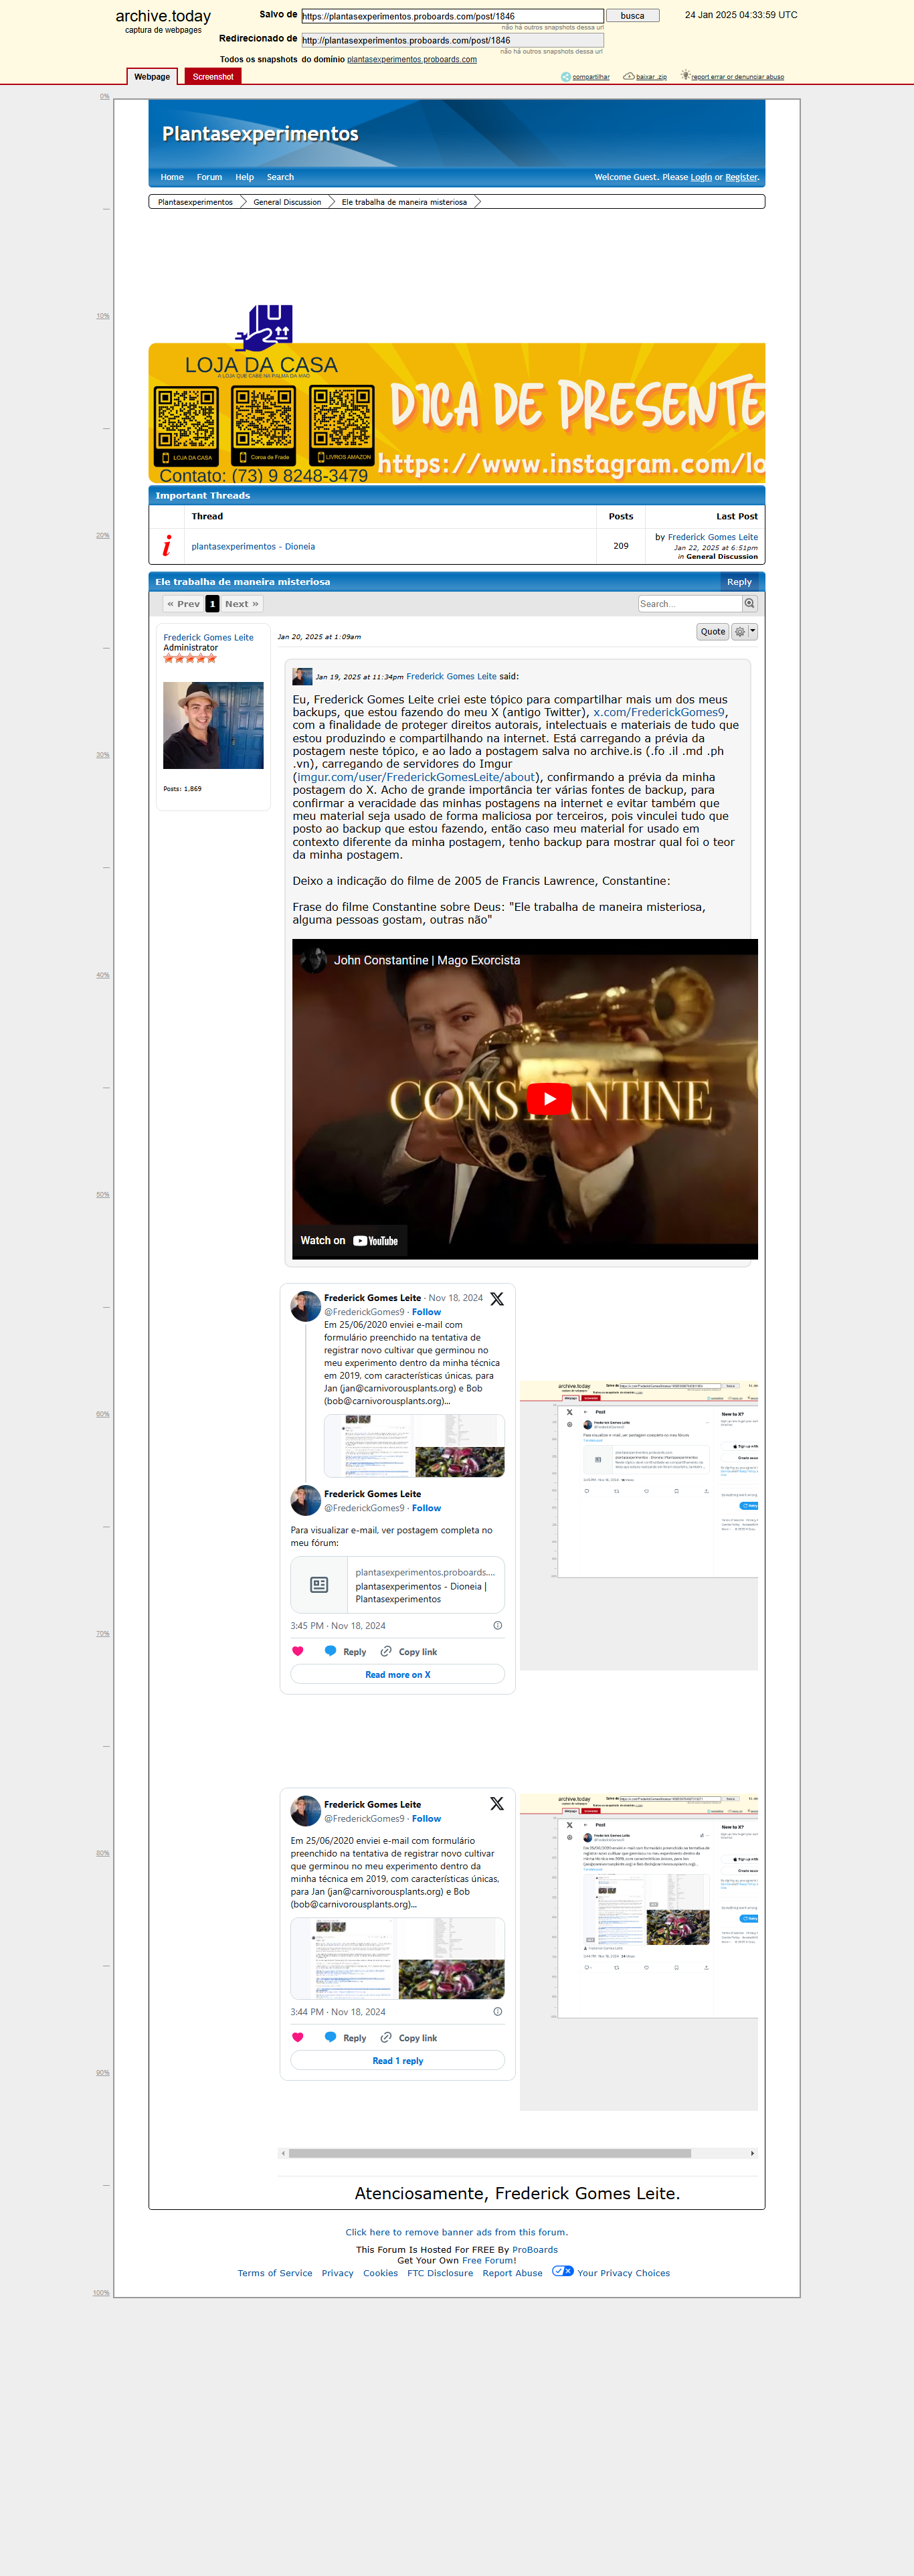
Task: Click ProBoards hosting link
Action: (535, 2249)
